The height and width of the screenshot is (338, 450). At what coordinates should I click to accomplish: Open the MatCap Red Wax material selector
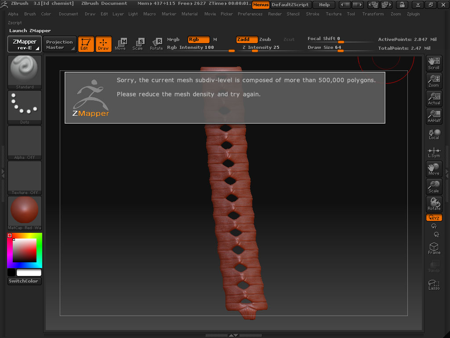click(25, 213)
